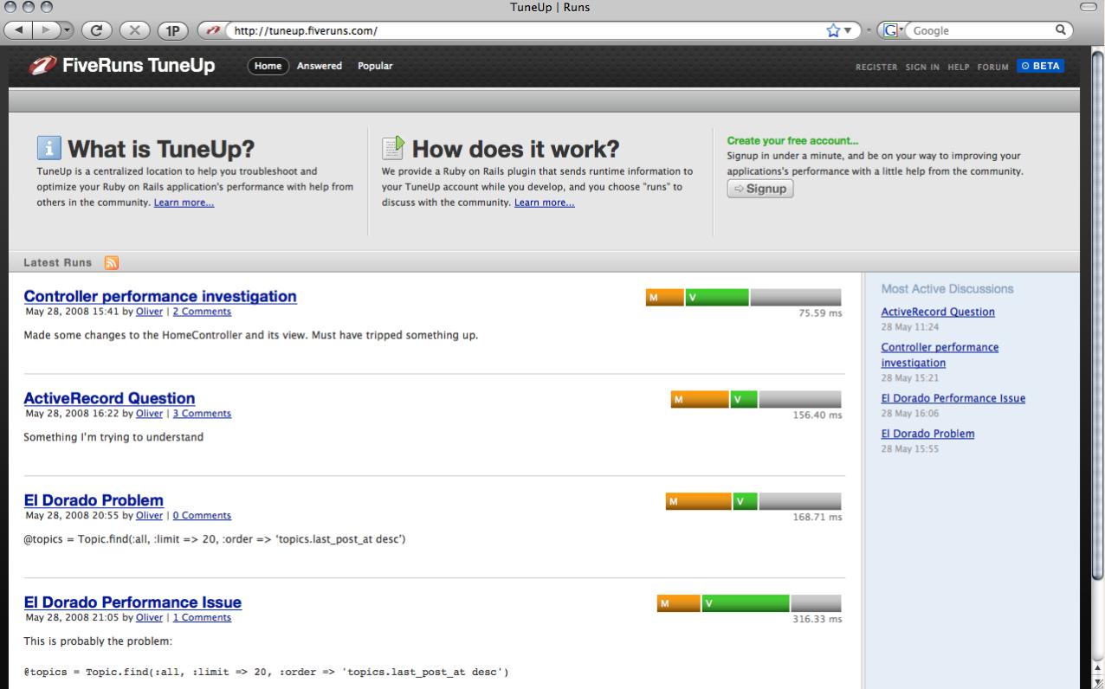Visit the FORUM header link
Image resolution: width=1105 pixels, height=689 pixels.
[x=993, y=67]
